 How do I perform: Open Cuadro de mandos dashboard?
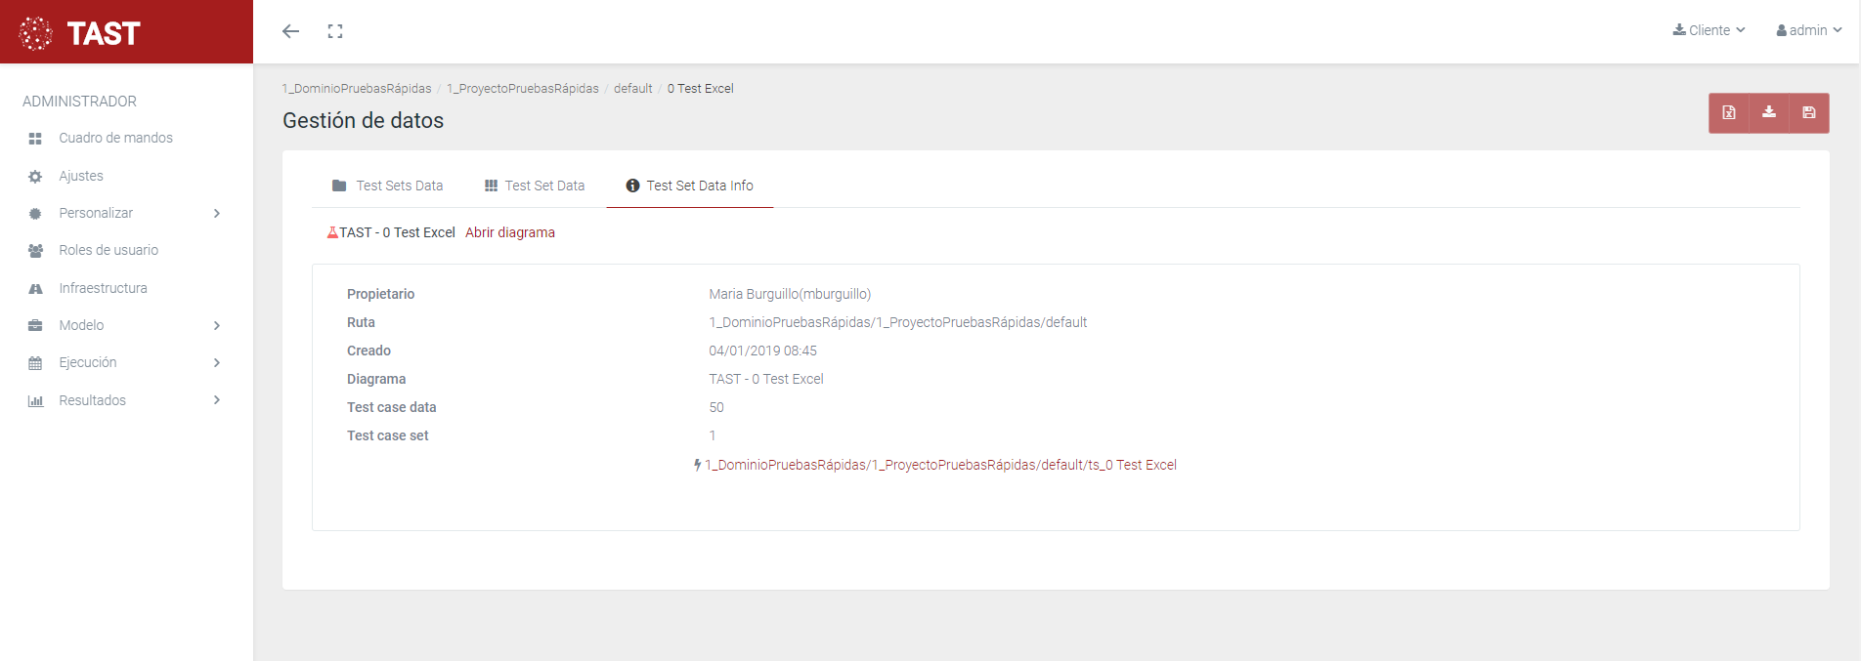tap(115, 138)
